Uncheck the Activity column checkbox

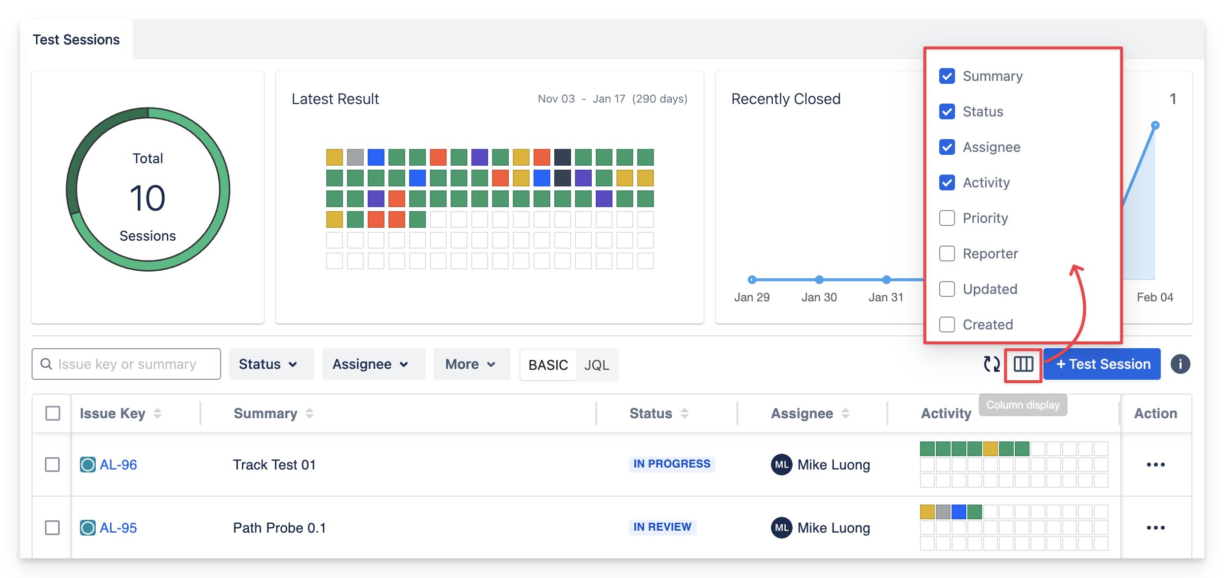947,182
